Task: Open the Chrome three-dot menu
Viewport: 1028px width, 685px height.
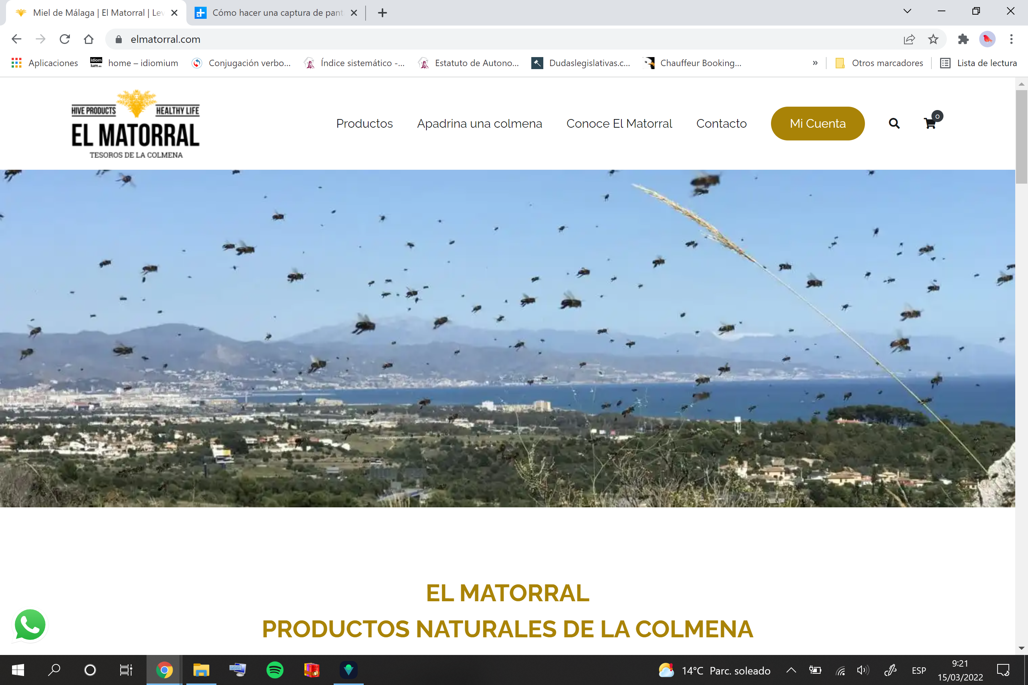Action: pyautogui.click(x=1011, y=39)
